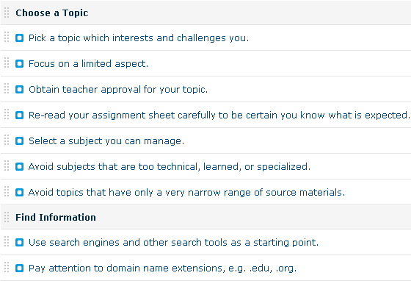The width and height of the screenshot is (411, 281).
Task: Check off 'Select a subject you can manage'
Action: [19, 141]
